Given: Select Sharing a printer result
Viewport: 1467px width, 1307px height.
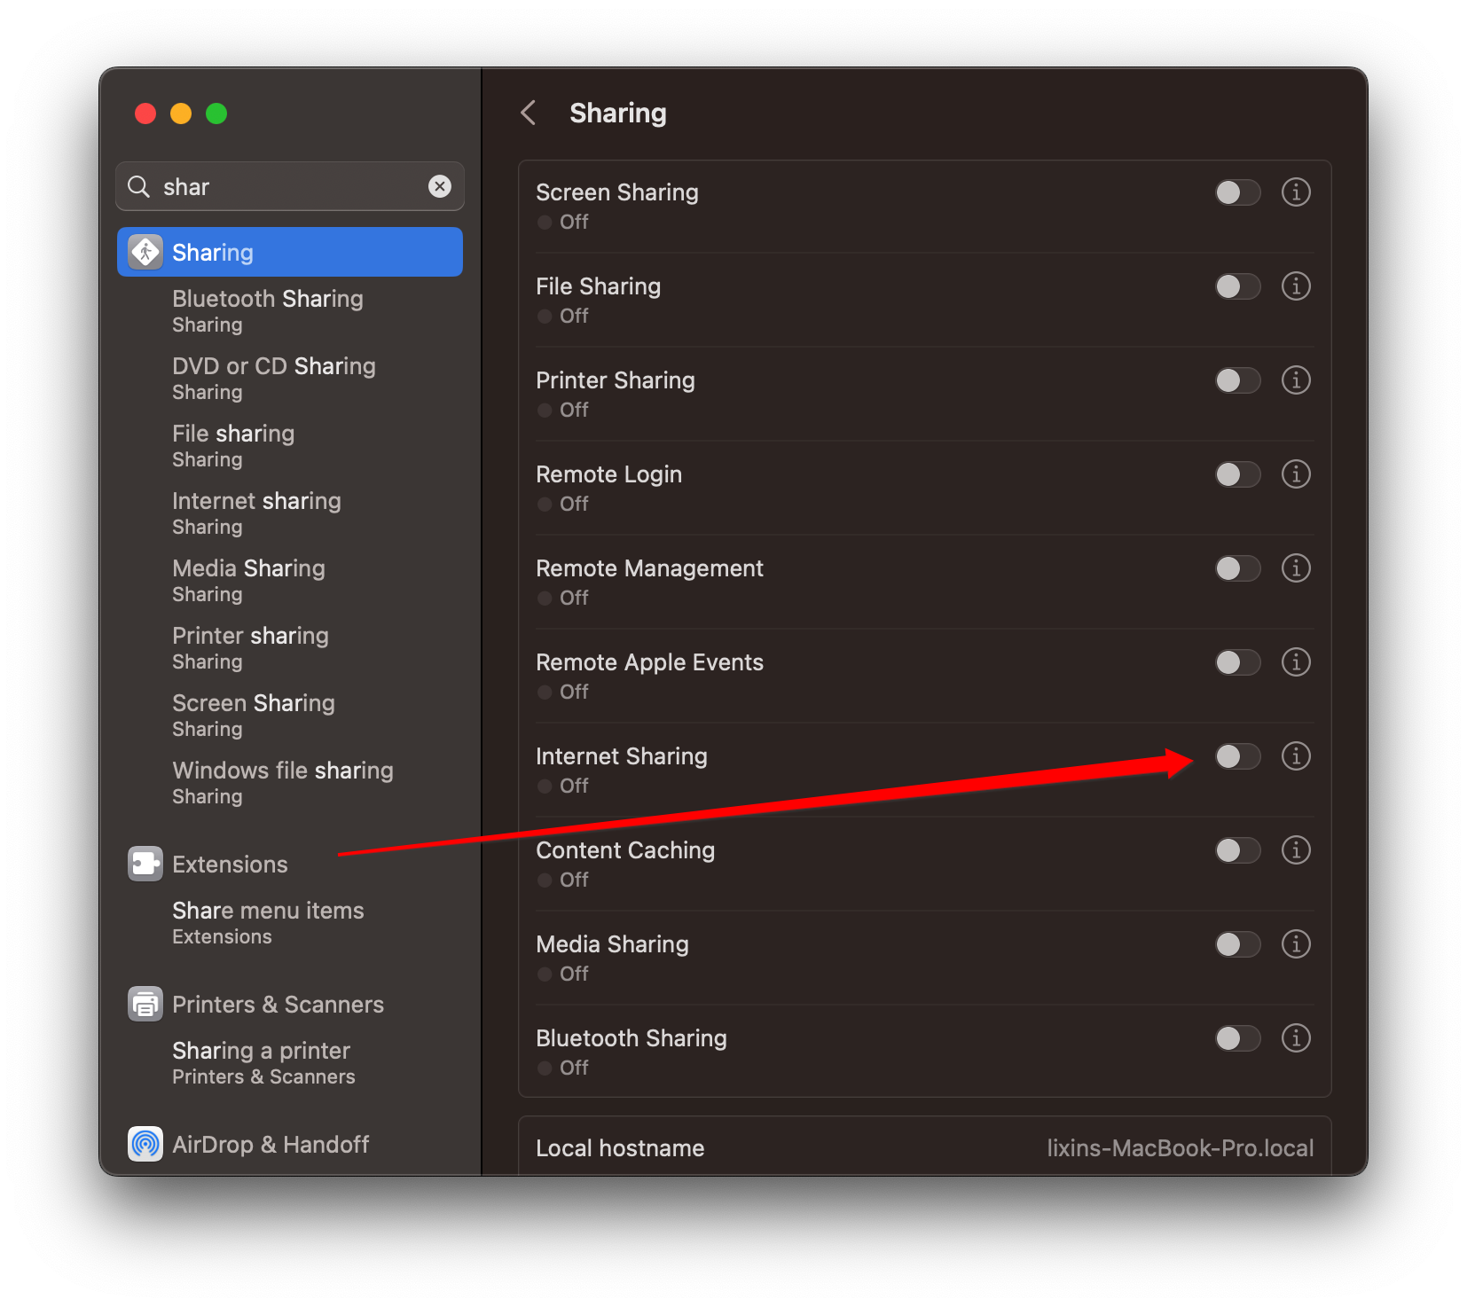Looking at the screenshot, I should point(290,1062).
